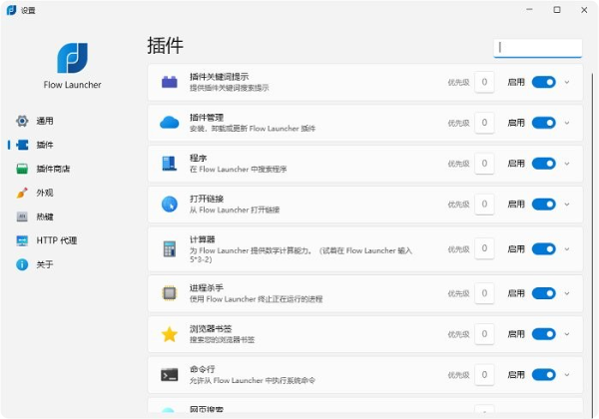
Task: Expand the 浏览器书签 row chevron
Action: click(567, 334)
